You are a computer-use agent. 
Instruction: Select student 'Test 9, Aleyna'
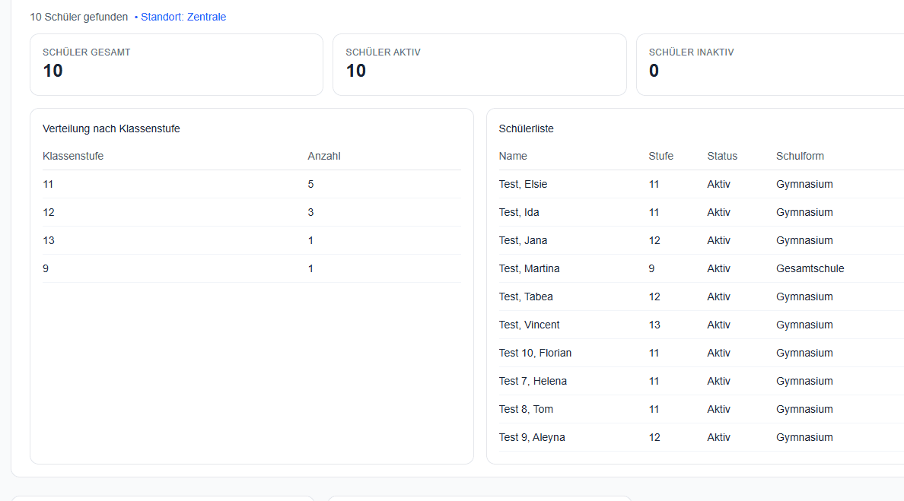click(532, 438)
